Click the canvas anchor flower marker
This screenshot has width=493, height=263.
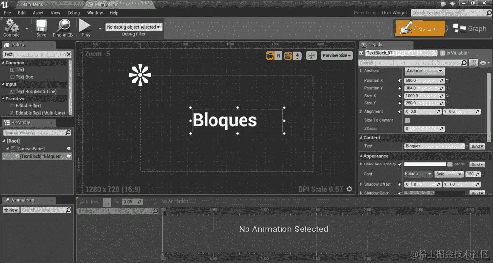click(x=140, y=75)
